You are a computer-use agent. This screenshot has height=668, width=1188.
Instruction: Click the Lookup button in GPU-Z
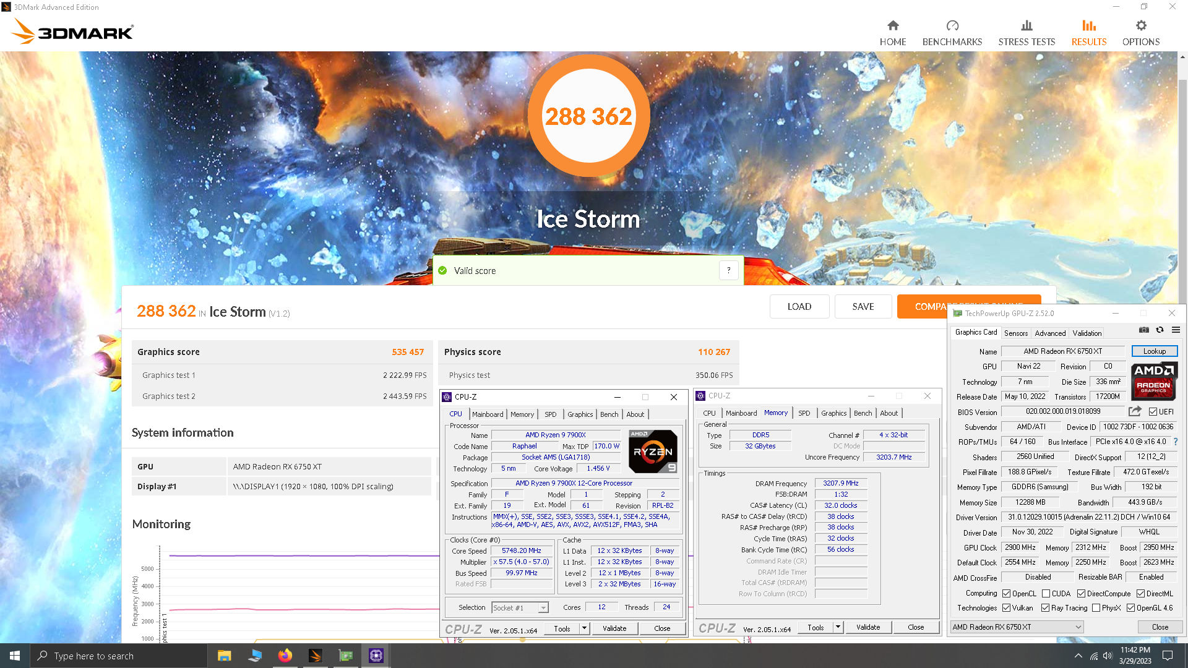(x=1155, y=351)
